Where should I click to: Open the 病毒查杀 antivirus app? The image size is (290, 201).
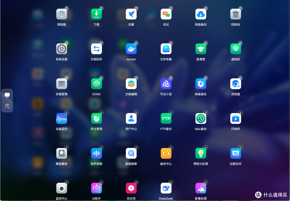pos(201,84)
